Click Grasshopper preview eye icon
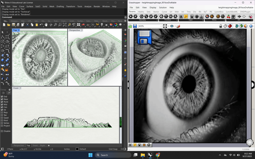255x159 pixels. click(172, 26)
